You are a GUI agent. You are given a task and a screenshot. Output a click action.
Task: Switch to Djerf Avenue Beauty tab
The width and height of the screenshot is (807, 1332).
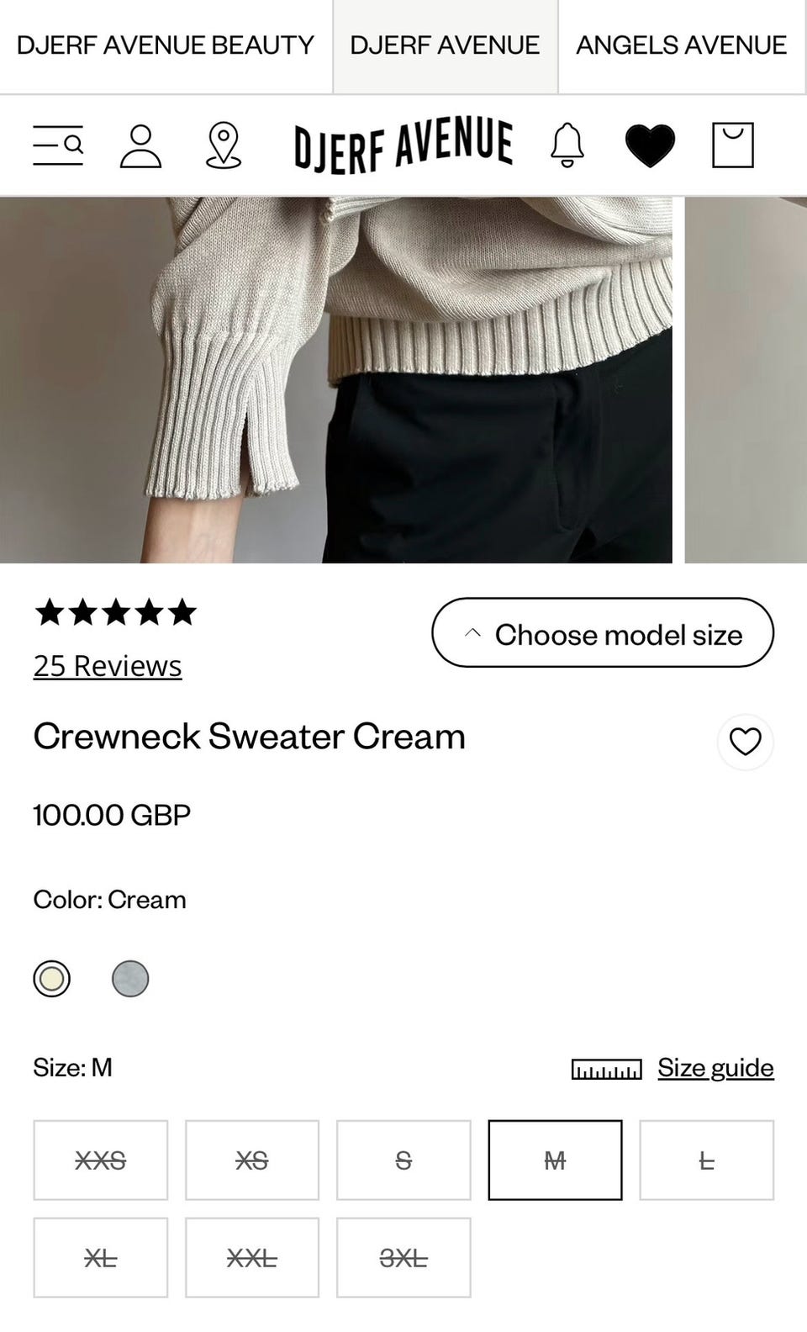(x=166, y=45)
